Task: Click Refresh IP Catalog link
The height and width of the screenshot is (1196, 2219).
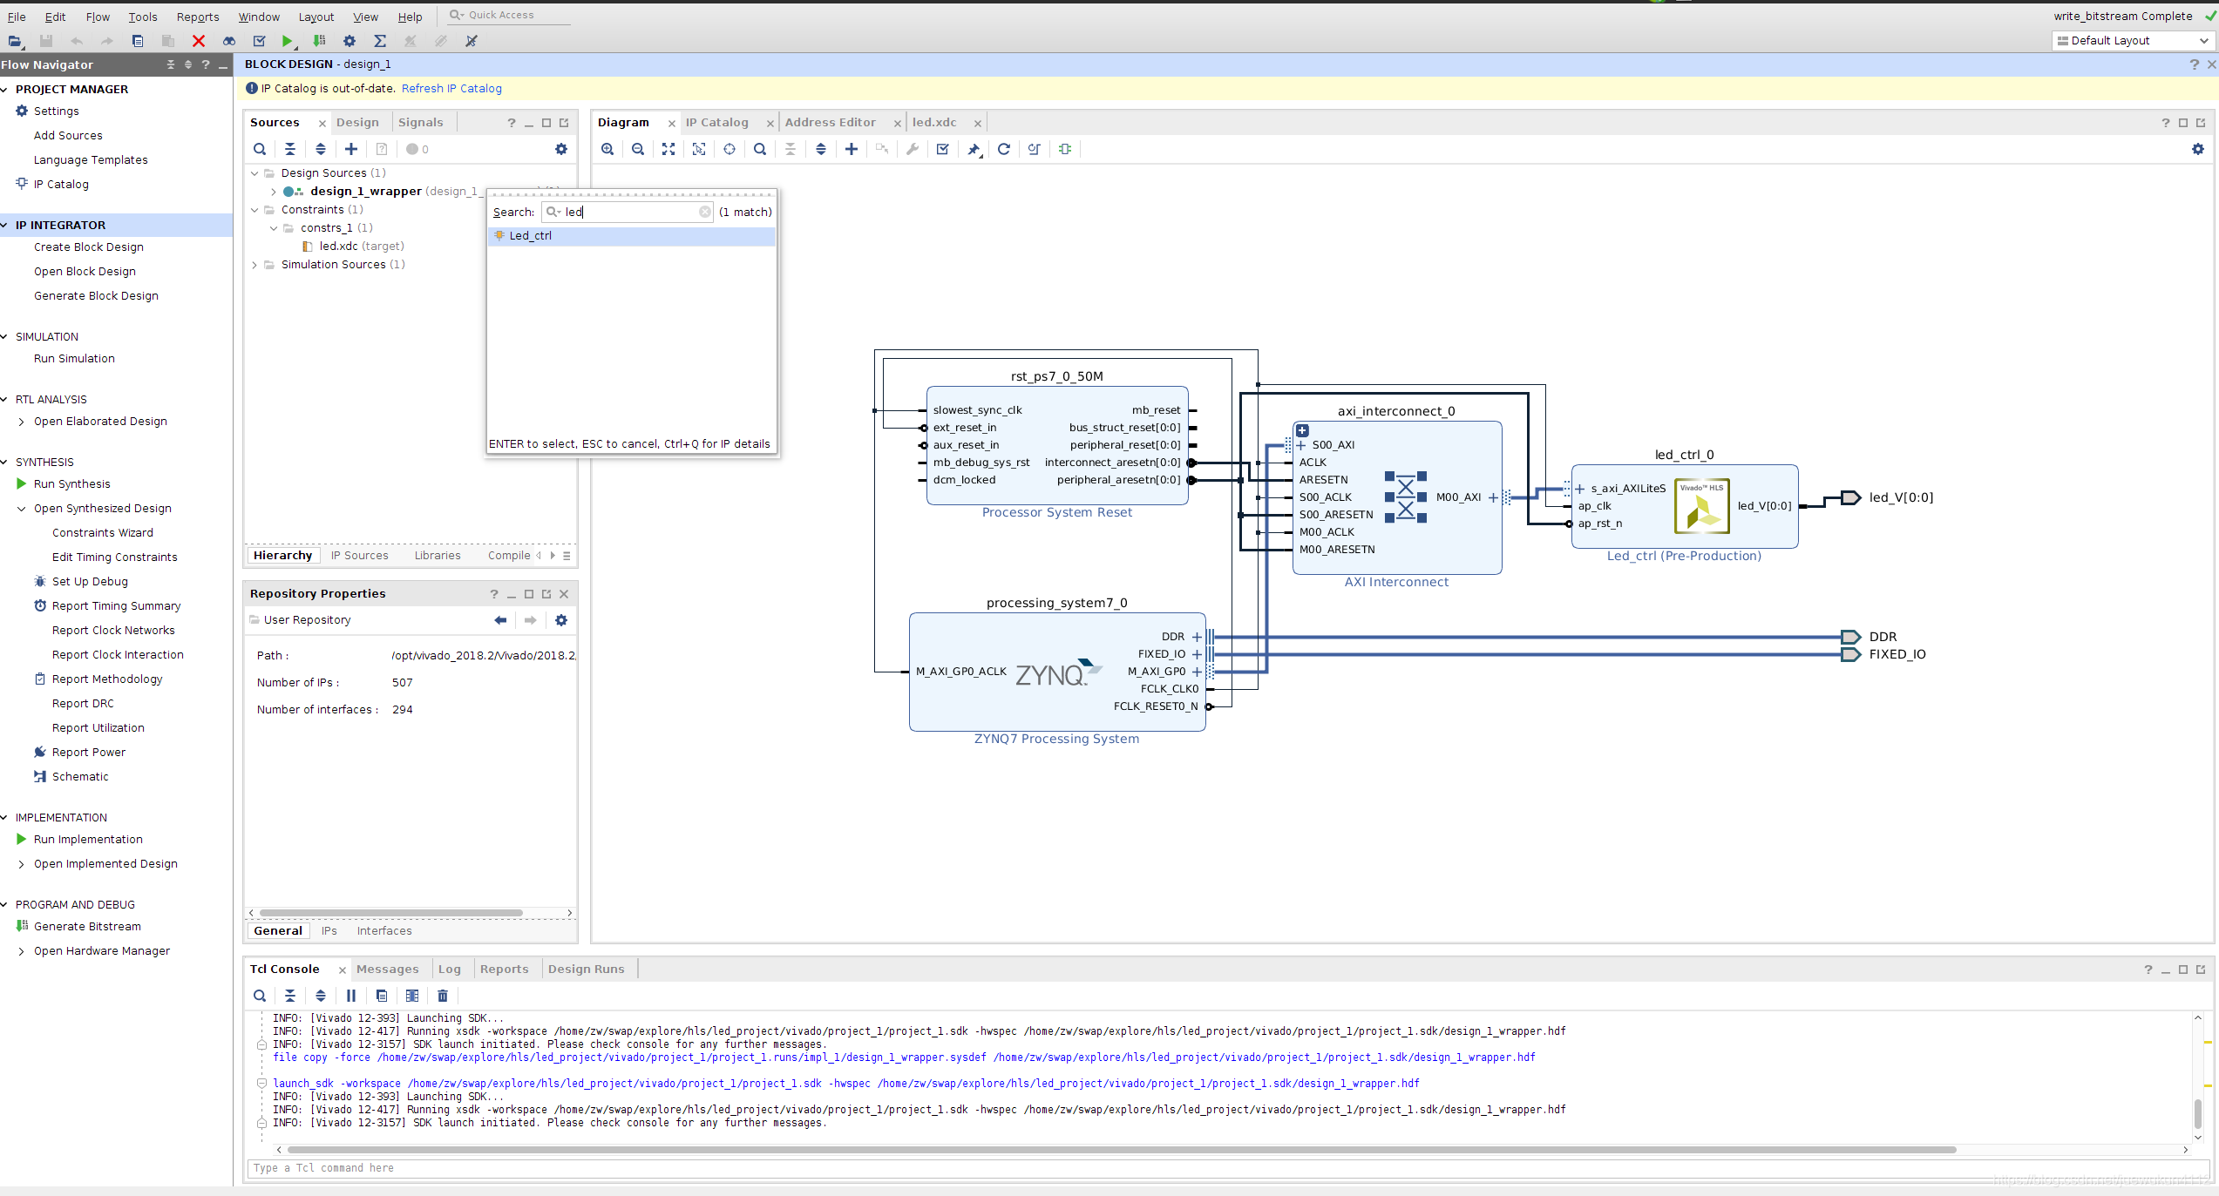Action: click(x=451, y=89)
